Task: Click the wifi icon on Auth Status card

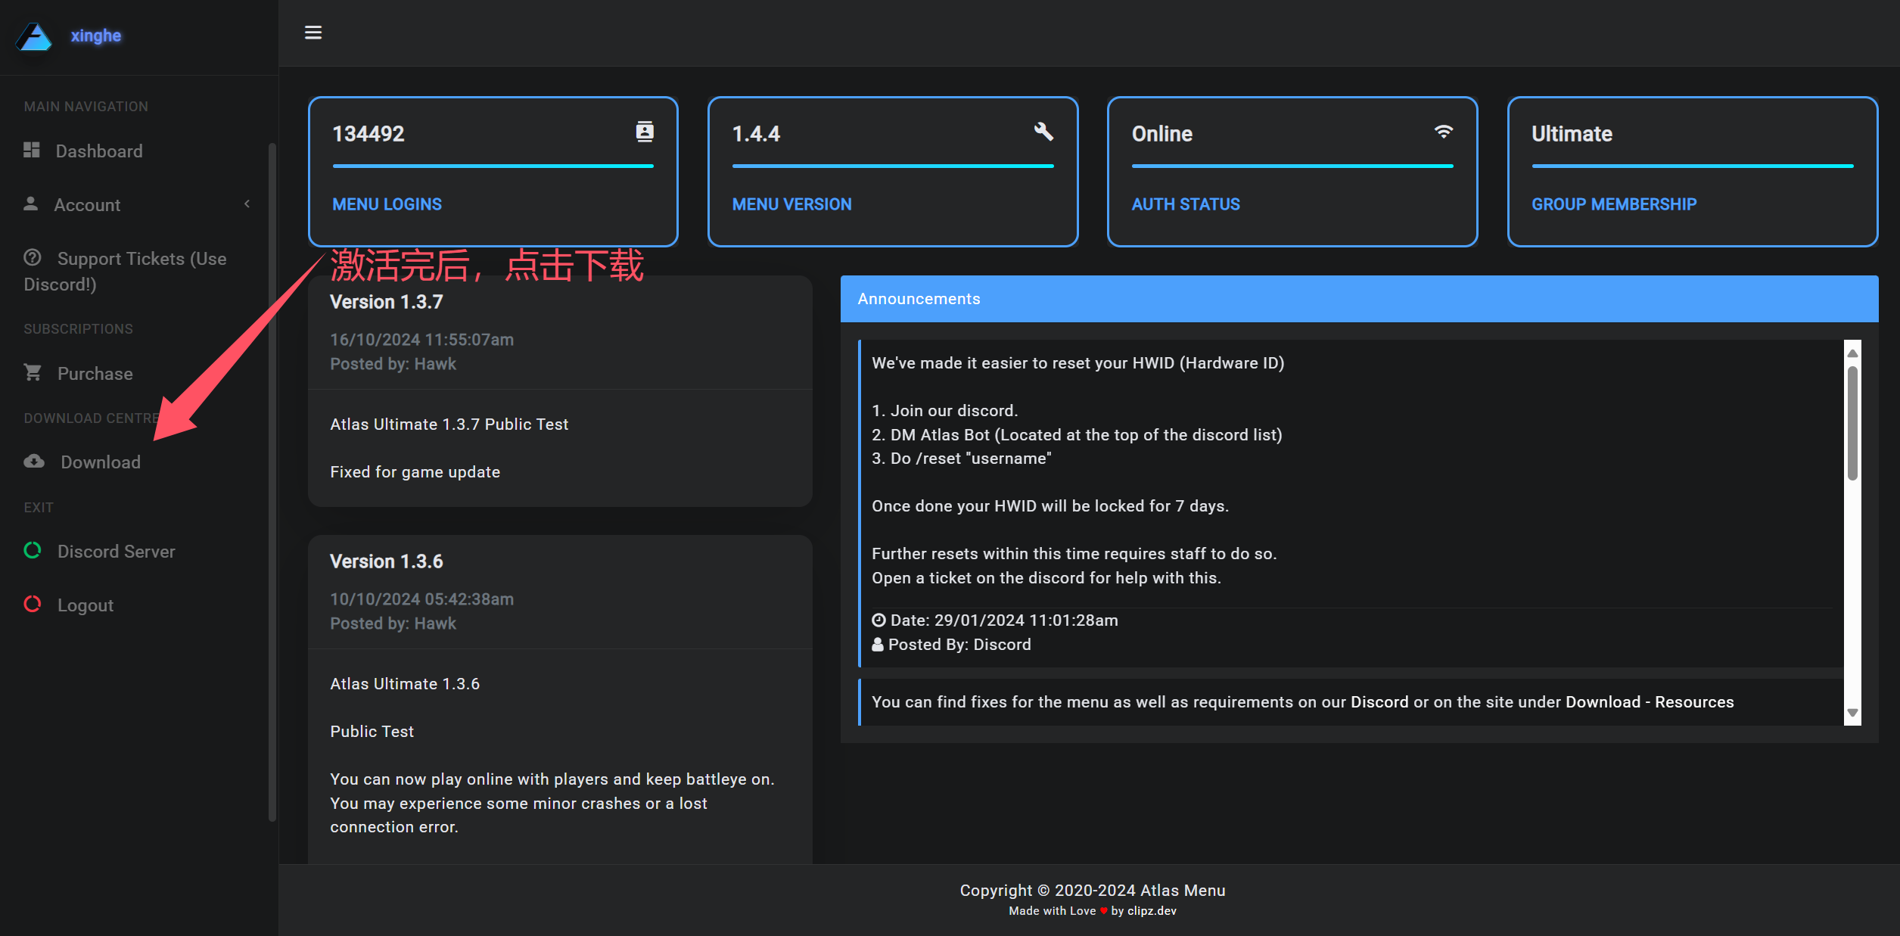Action: (x=1443, y=132)
